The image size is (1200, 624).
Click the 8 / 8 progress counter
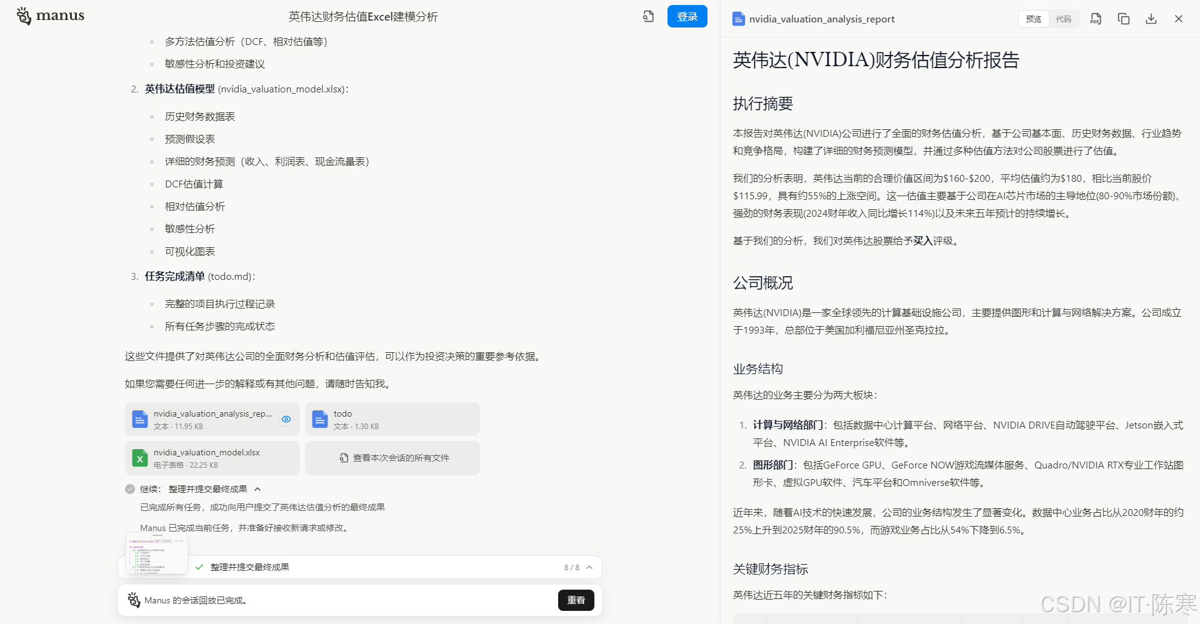click(x=572, y=568)
